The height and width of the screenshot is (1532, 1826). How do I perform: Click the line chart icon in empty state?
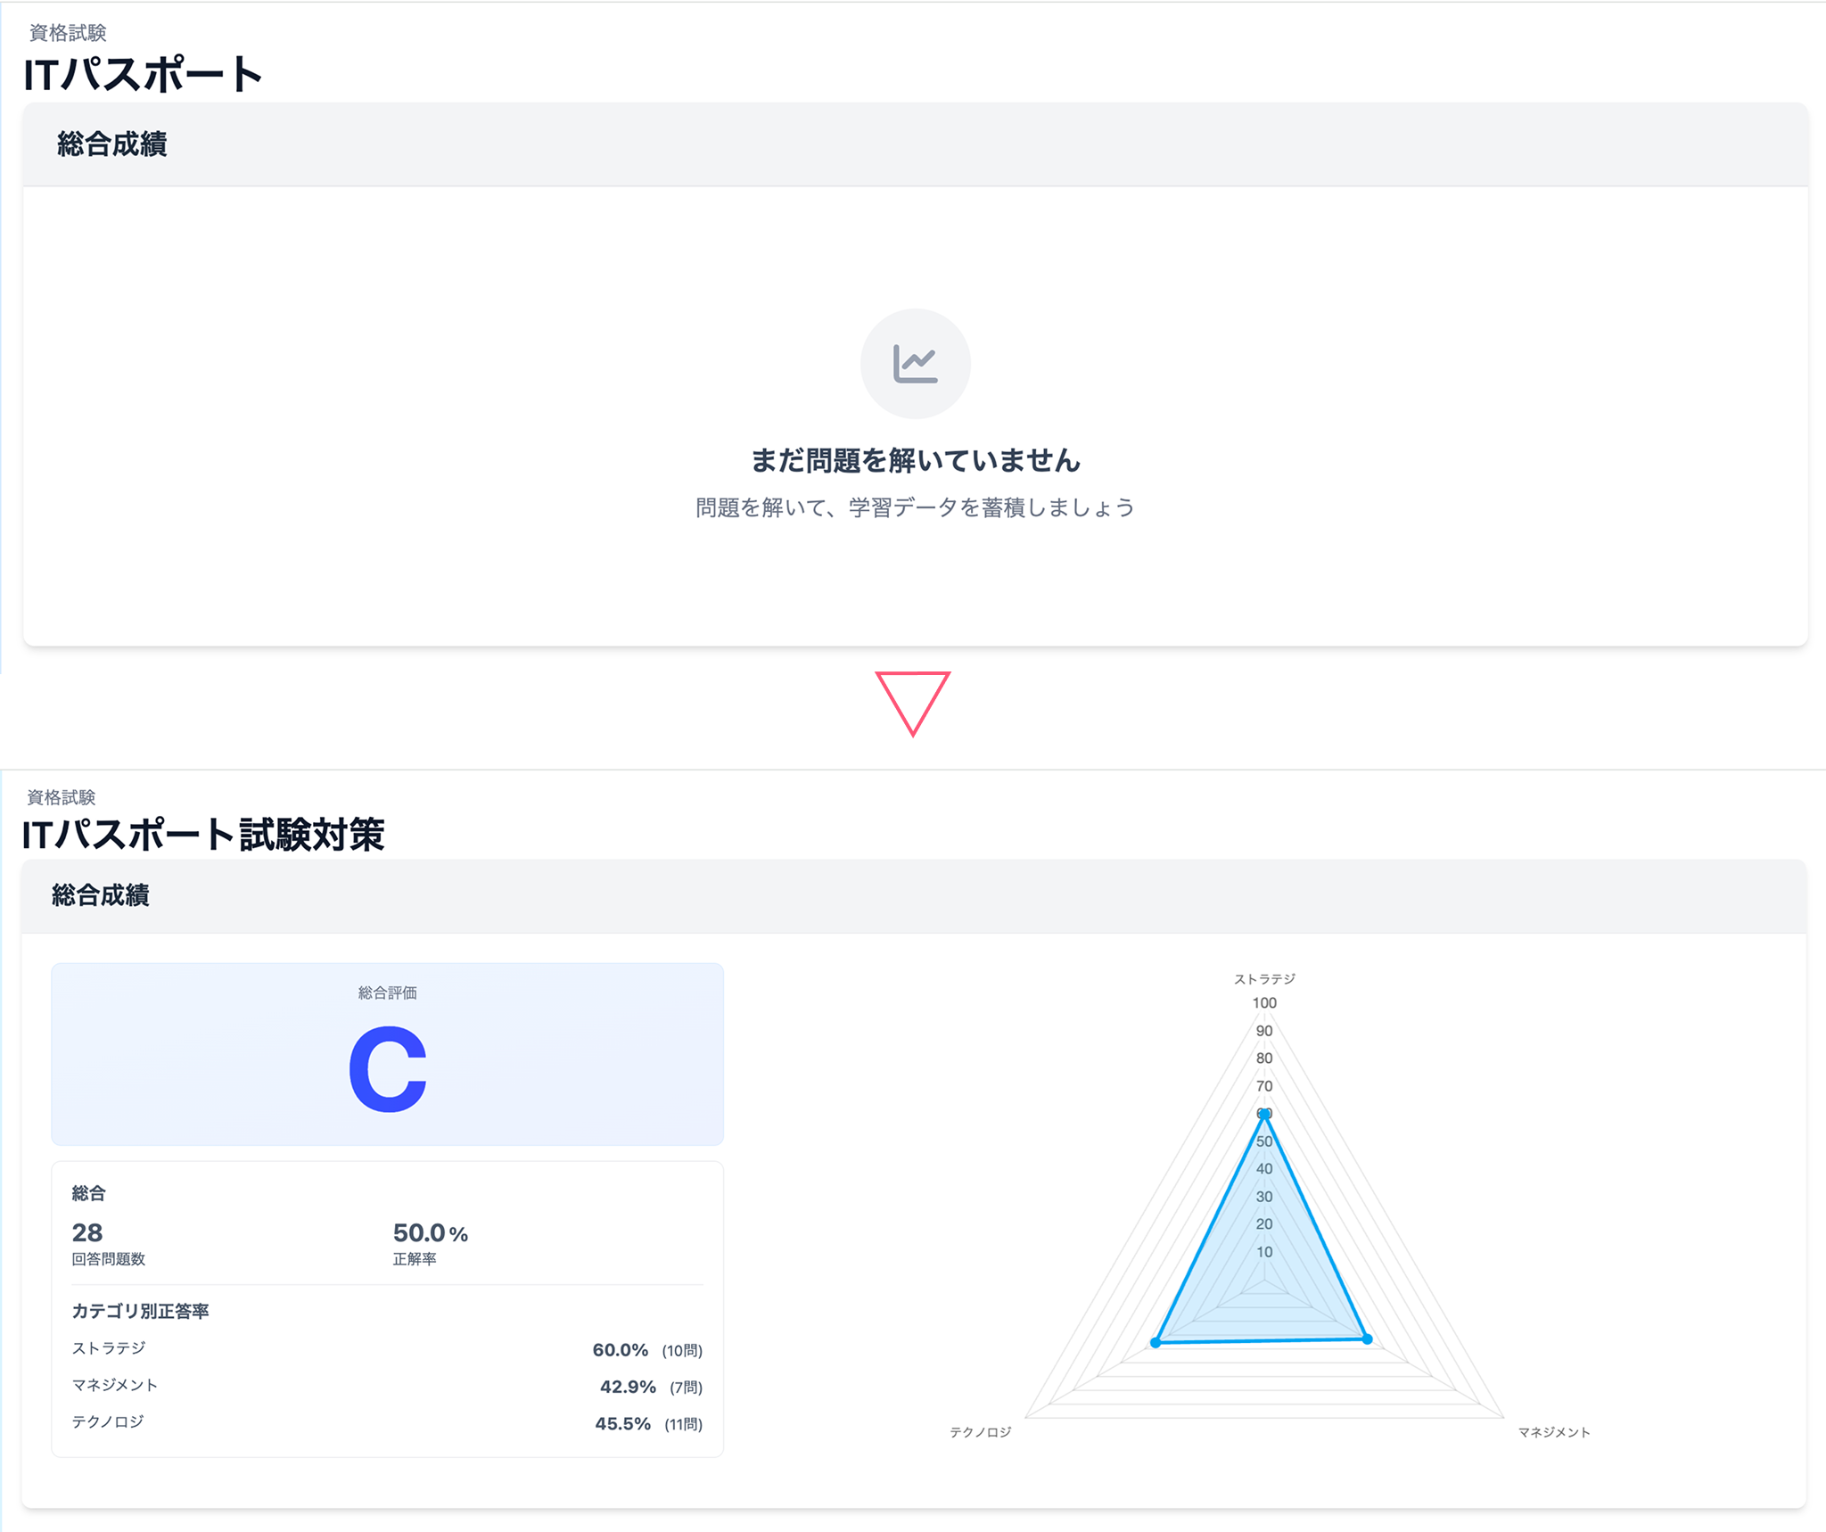coord(915,362)
